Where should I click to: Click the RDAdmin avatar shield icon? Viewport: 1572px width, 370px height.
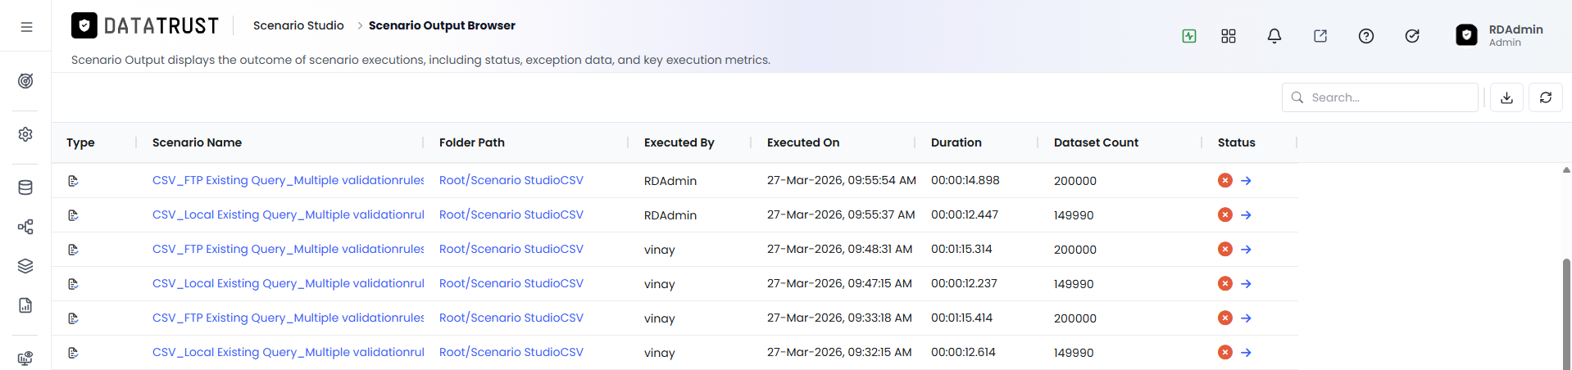[1466, 35]
